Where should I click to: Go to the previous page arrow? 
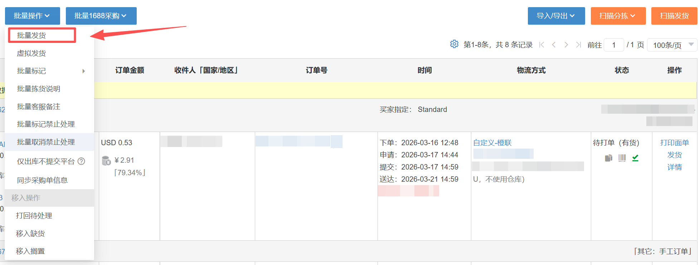point(554,45)
